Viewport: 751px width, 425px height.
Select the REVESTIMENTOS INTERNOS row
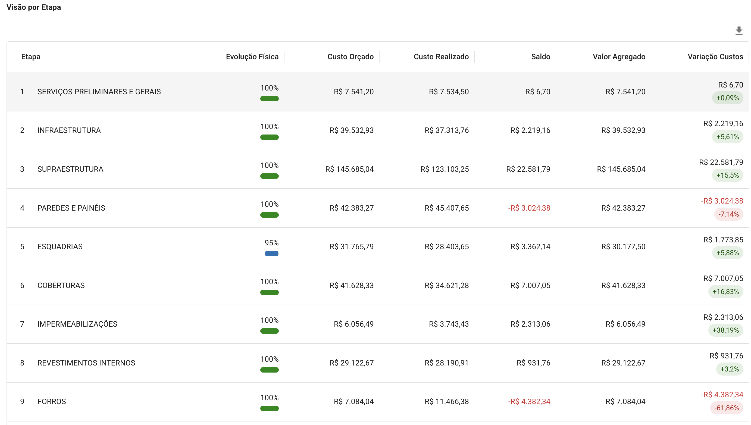pyautogui.click(x=378, y=363)
